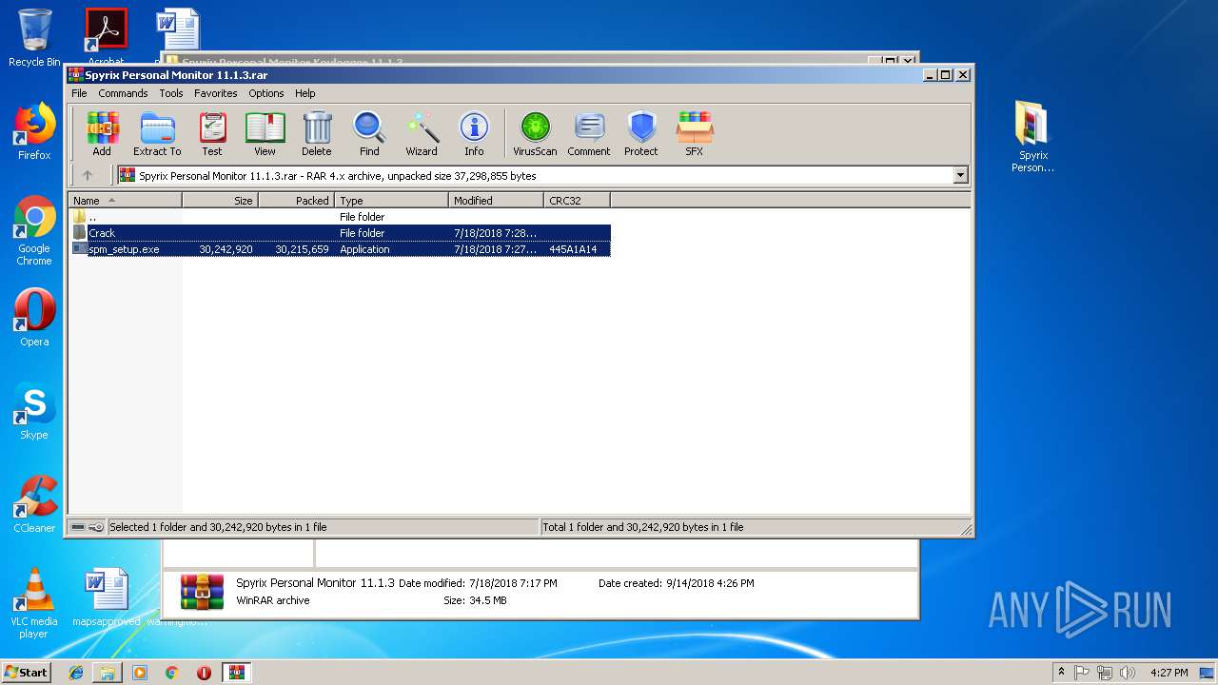Open Opera from the taskbar
The height and width of the screenshot is (685, 1218).
coord(204,673)
